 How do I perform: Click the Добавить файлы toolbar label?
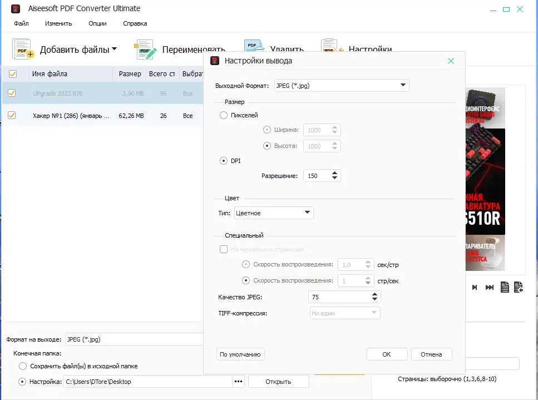pos(75,50)
